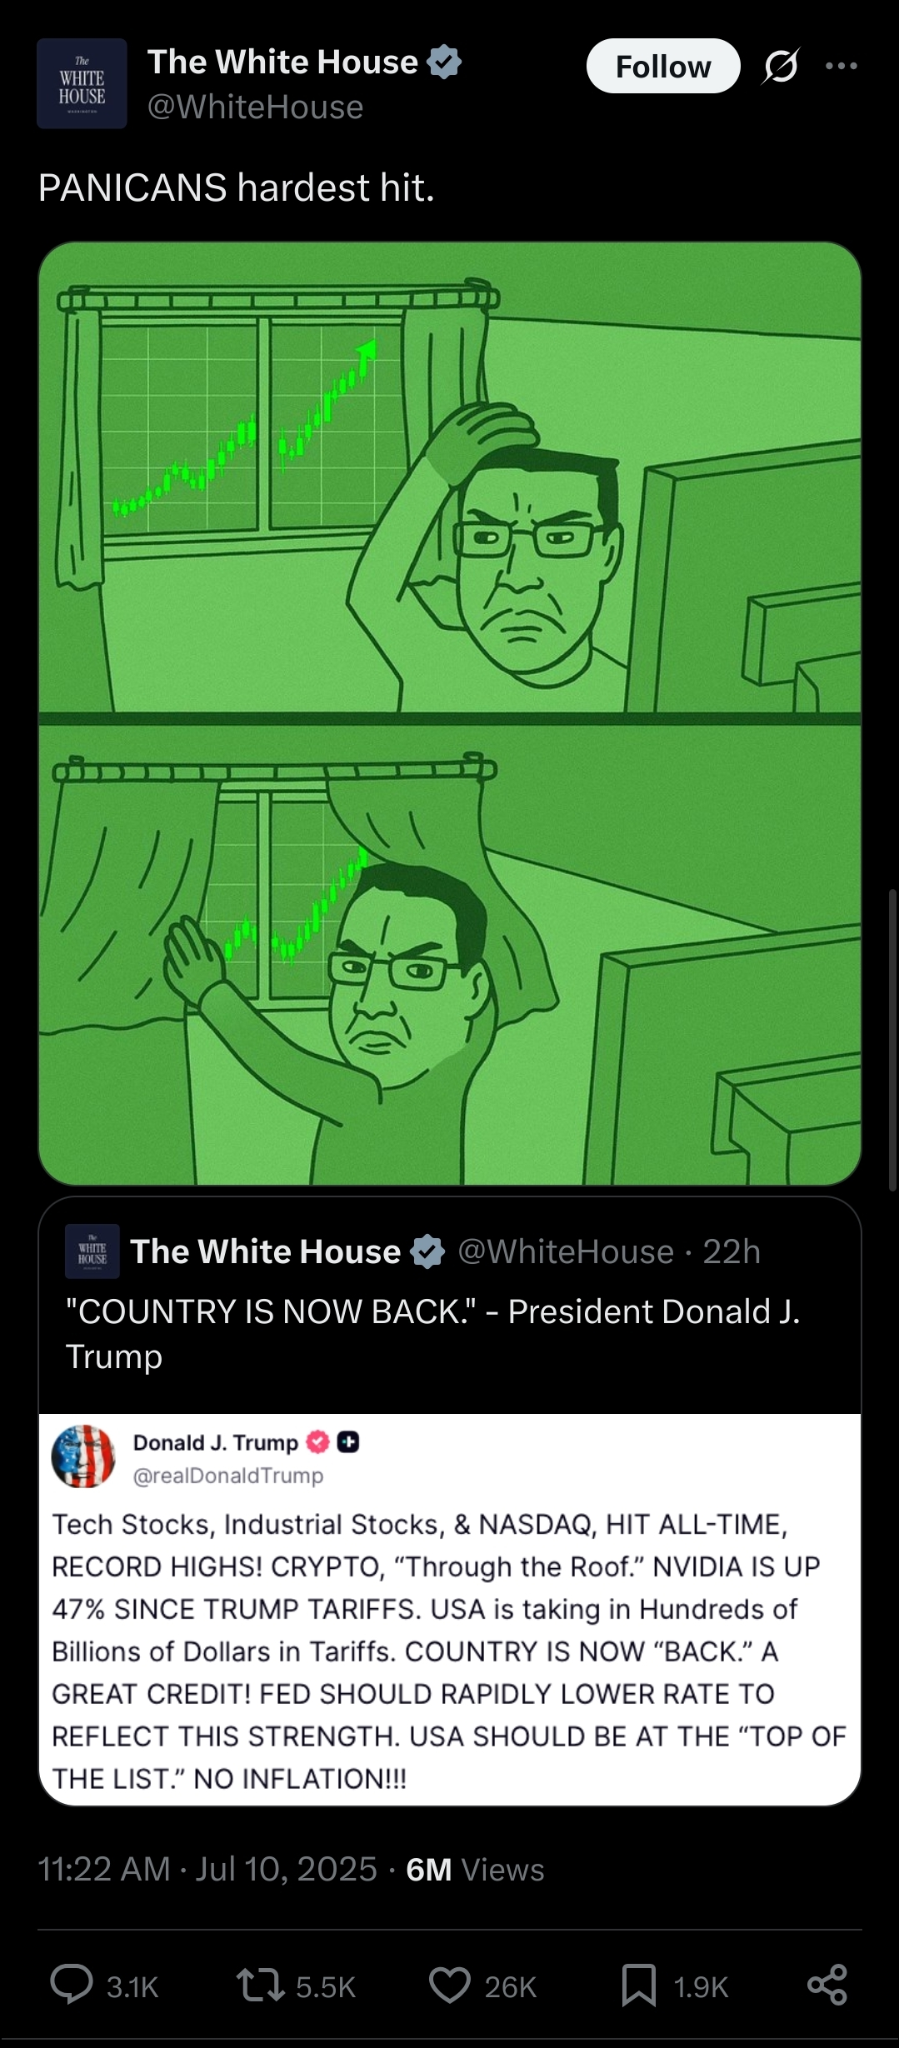Click the blue verified badge beside The White House
The width and height of the screenshot is (899, 2048).
444,62
